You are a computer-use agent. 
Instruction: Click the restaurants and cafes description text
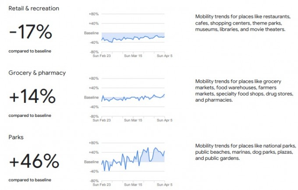[243, 23]
